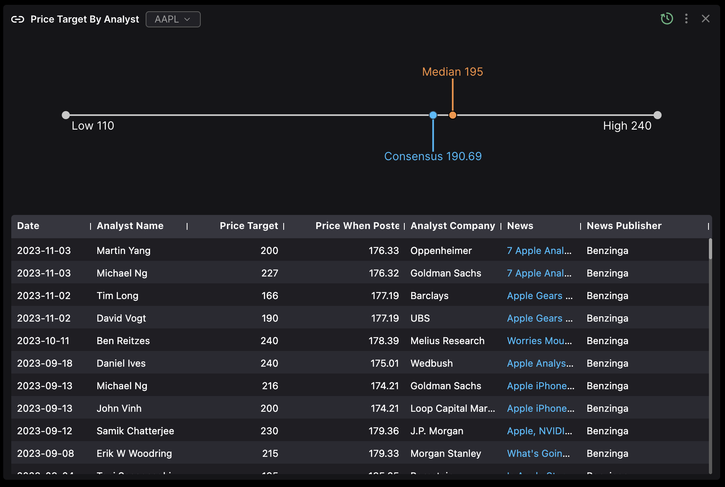Open the three-dot options menu
Viewport: 725px width, 487px height.
tap(686, 19)
